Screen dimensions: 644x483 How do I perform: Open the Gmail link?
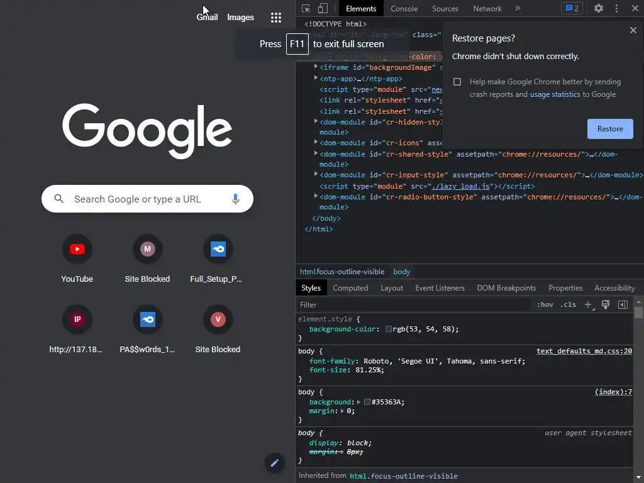(x=207, y=17)
